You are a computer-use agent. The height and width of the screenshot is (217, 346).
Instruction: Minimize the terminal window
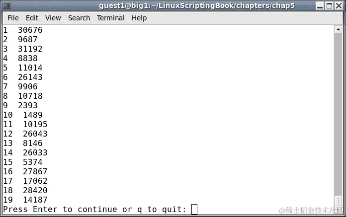[x=320, y=6]
